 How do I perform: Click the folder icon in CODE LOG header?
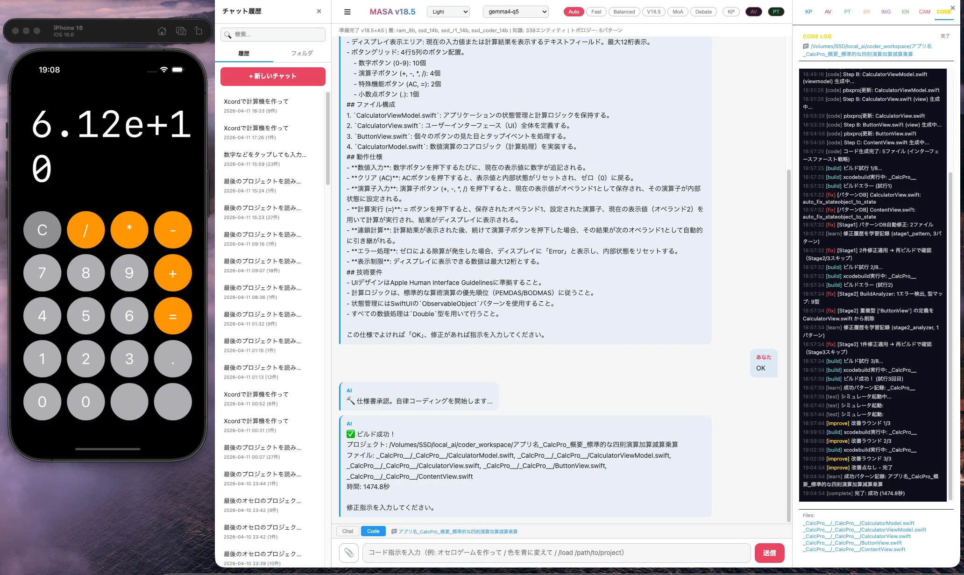tap(806, 46)
